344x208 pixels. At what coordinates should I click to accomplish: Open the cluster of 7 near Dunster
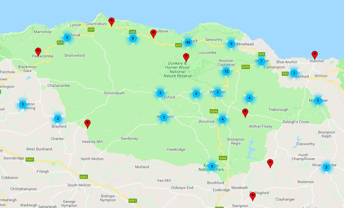click(x=262, y=61)
